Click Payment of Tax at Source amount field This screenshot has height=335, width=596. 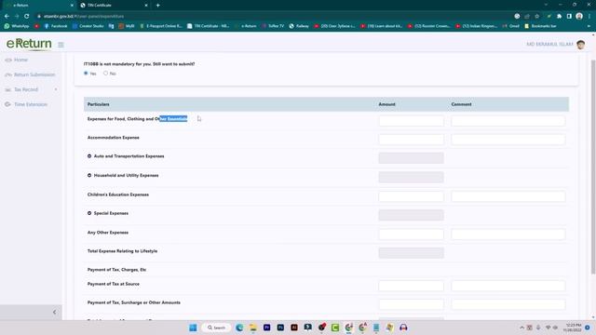pos(411,286)
